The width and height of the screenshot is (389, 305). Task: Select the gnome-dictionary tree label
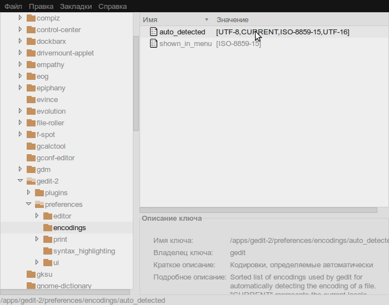pos(64,286)
